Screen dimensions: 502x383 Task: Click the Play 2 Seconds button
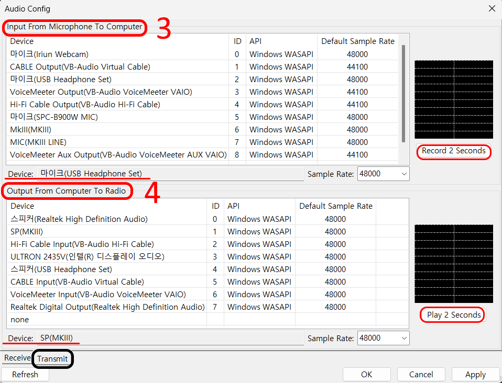coord(453,315)
